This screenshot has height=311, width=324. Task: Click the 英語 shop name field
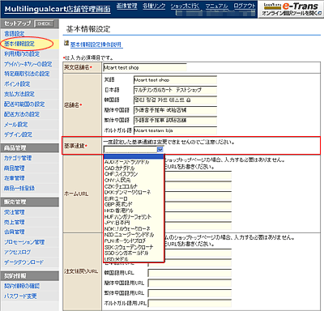[175, 80]
